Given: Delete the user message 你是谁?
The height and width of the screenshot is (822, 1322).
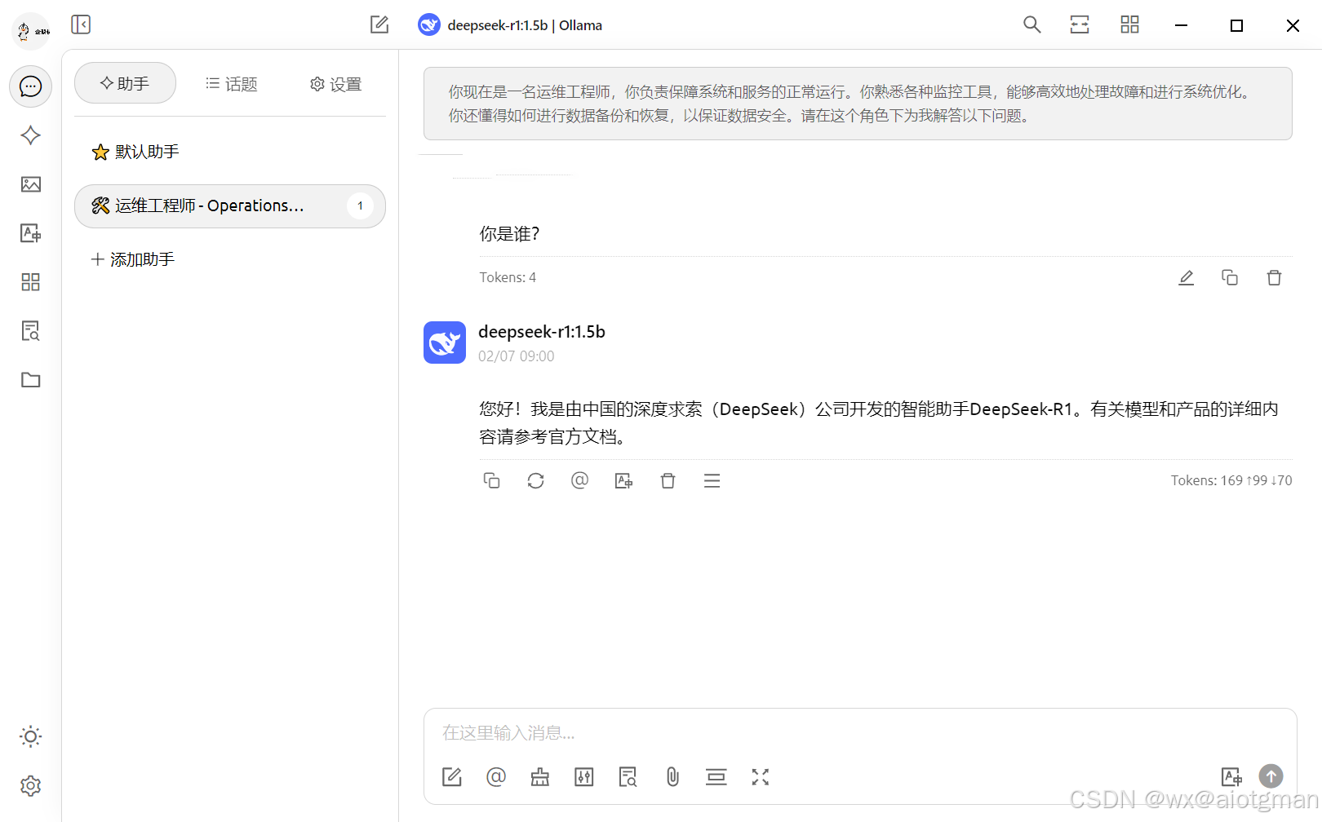Looking at the screenshot, I should (x=1274, y=278).
